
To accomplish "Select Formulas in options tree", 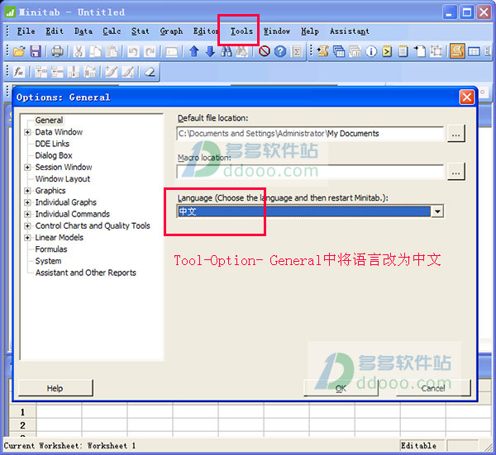I will (x=51, y=249).
